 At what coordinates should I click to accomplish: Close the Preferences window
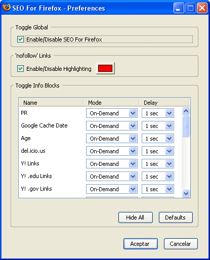click(202, 8)
